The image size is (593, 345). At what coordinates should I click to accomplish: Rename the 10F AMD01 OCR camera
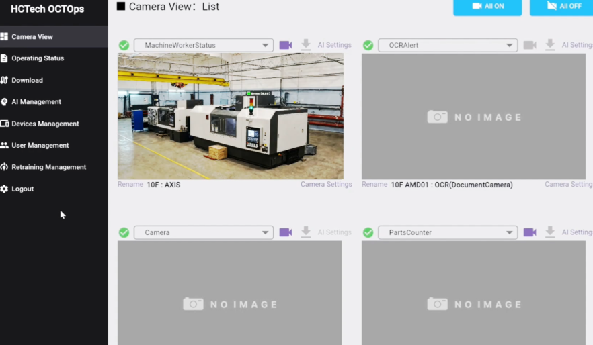coord(374,184)
